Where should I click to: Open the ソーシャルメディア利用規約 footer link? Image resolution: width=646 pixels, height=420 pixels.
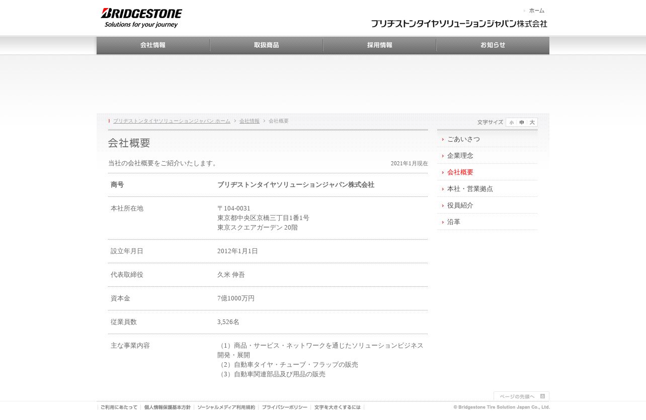[226, 407]
